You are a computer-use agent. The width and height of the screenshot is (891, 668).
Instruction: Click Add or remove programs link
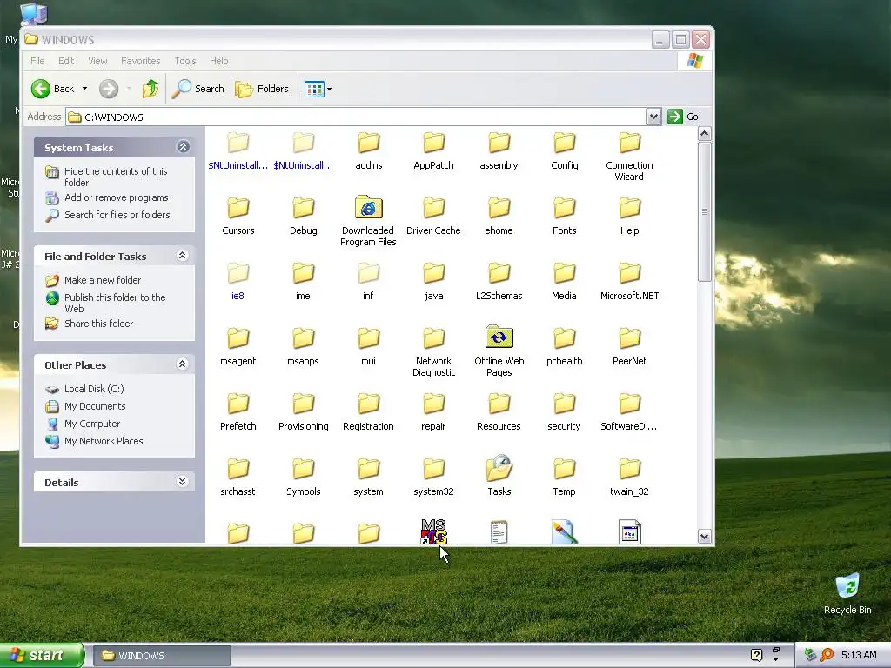116,197
